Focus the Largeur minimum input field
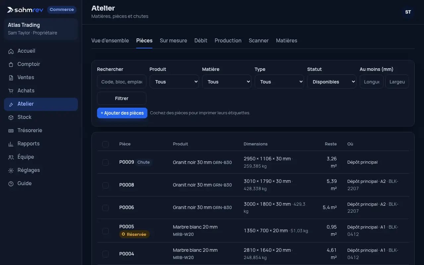 coord(397,82)
